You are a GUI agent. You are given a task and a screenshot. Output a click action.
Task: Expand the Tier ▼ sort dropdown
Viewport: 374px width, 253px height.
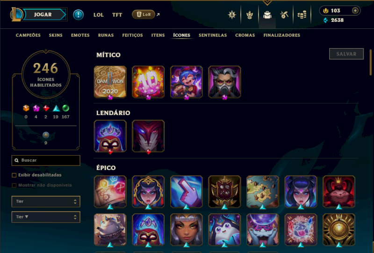tap(46, 217)
